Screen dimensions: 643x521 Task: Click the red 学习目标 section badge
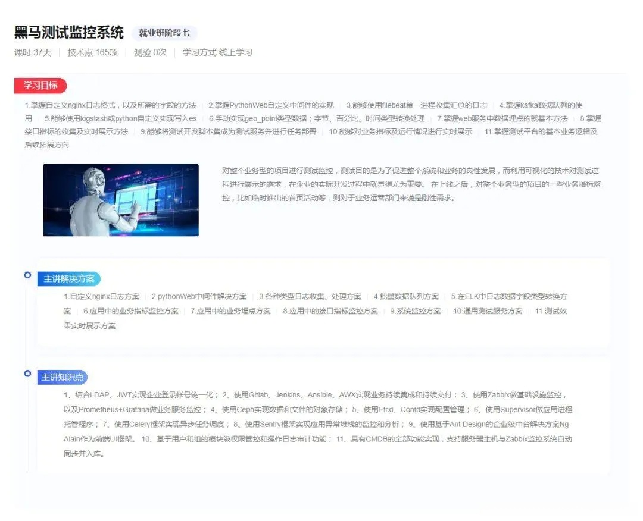tap(39, 86)
